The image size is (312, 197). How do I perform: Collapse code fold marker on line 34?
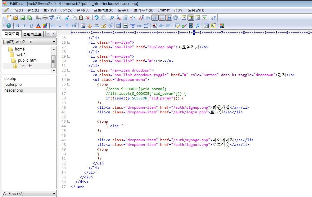pos(69,79)
